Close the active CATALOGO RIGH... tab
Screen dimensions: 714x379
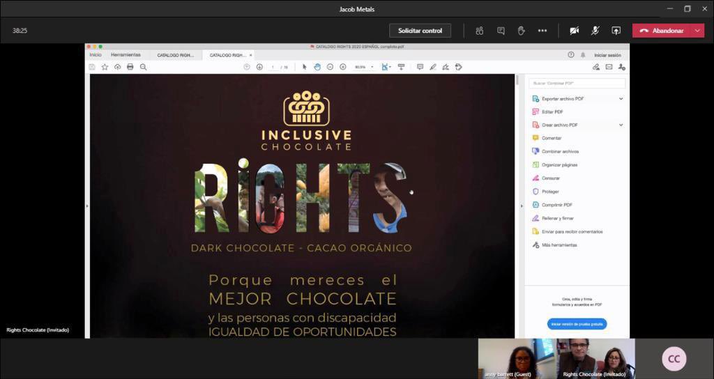(x=250, y=55)
